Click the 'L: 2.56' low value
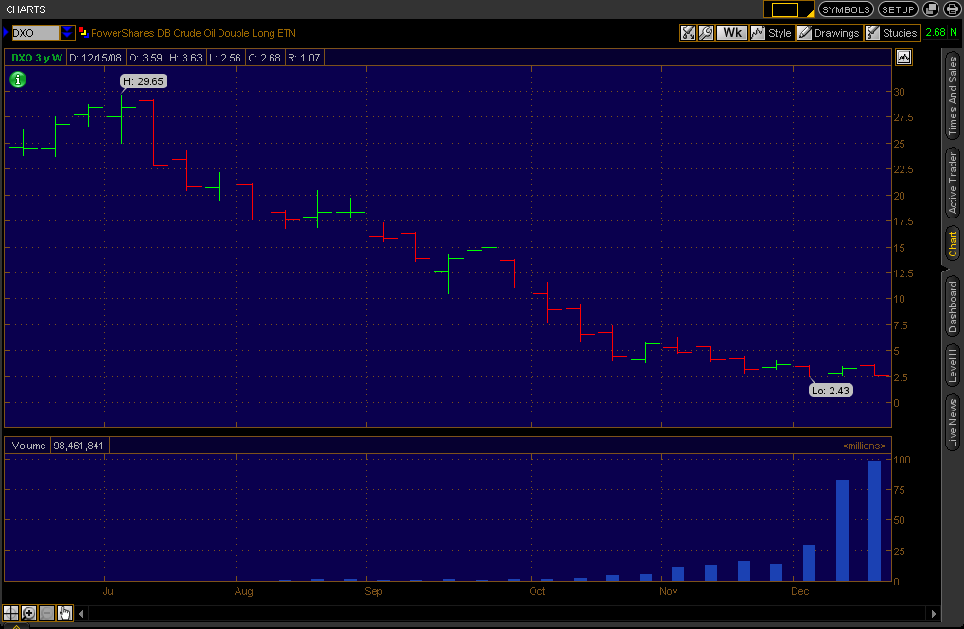 coord(225,58)
